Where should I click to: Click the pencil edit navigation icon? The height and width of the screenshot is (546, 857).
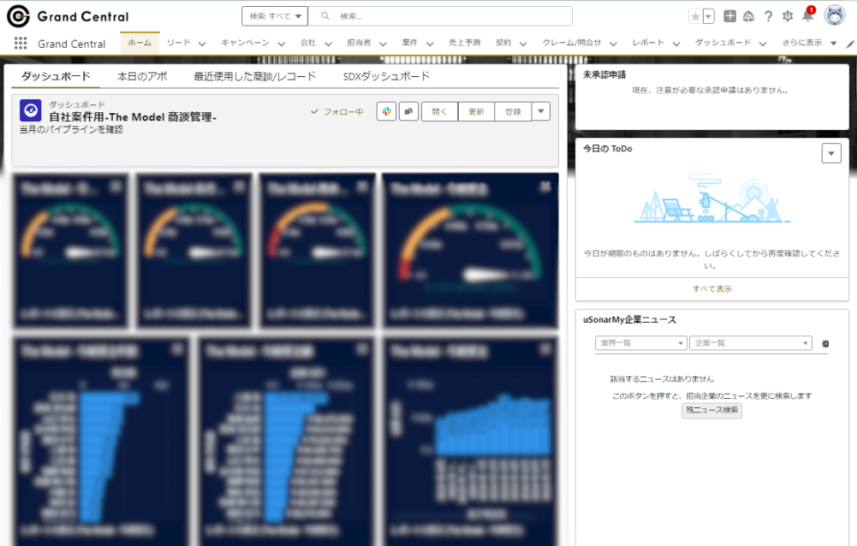coord(850,44)
